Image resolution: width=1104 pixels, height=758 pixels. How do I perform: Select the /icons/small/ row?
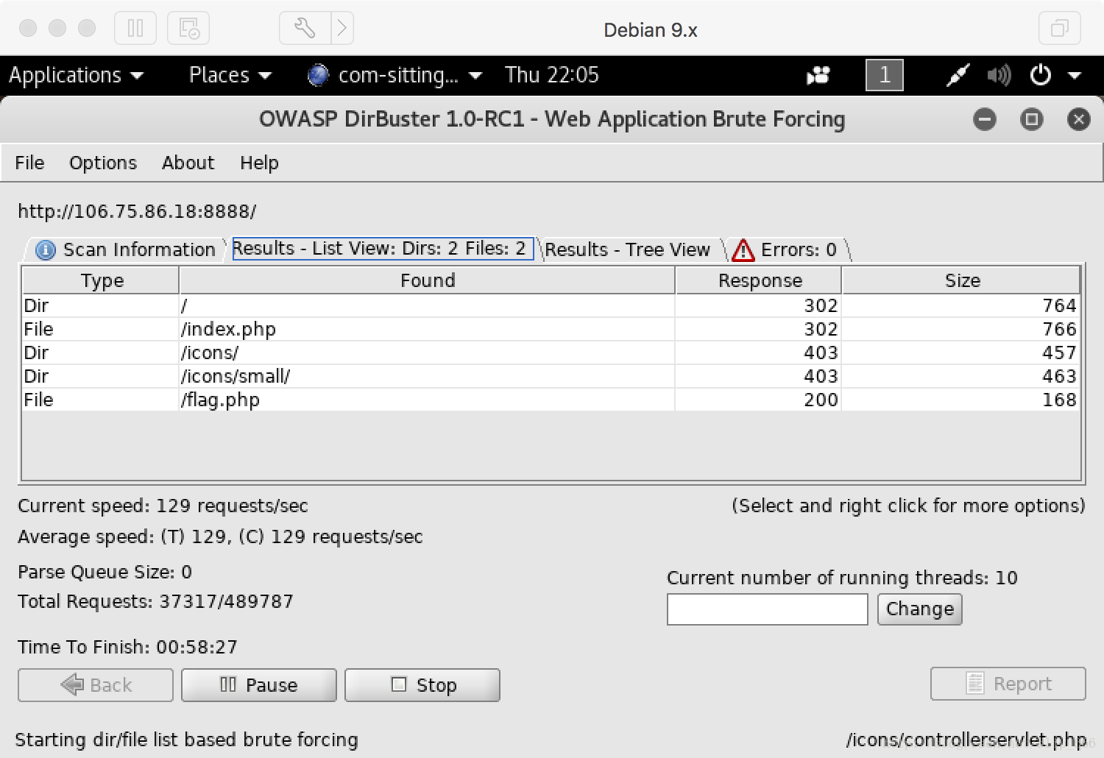pos(551,376)
